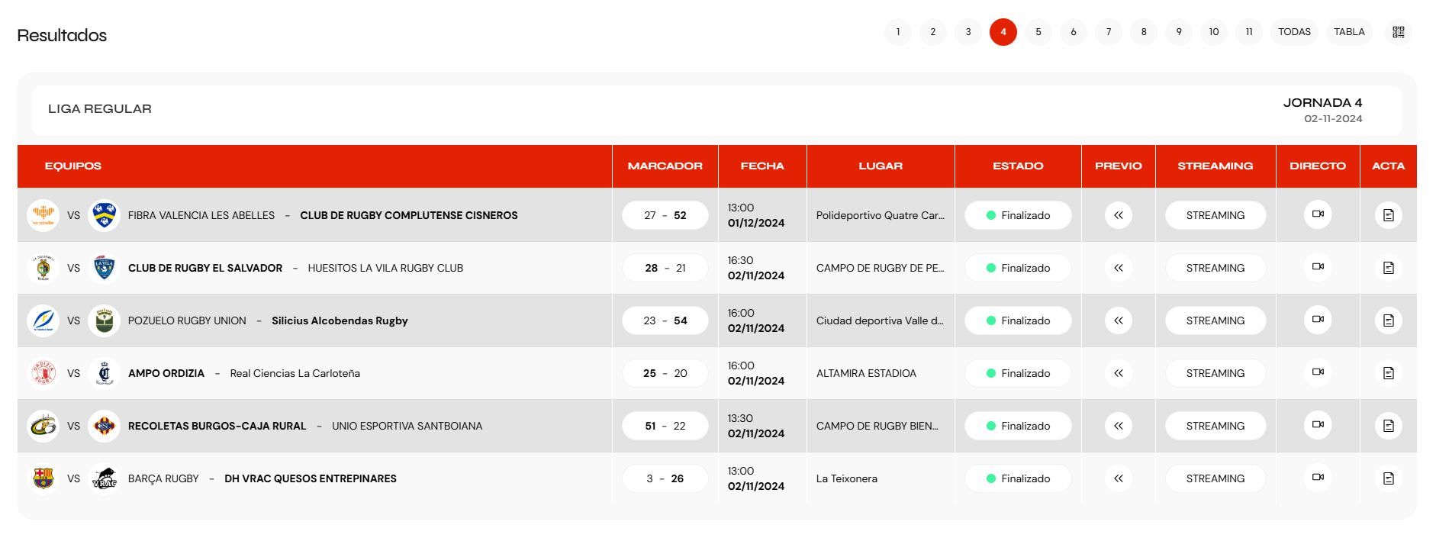Show TODAS jornadas
The height and width of the screenshot is (541, 1436).
coord(1295,32)
